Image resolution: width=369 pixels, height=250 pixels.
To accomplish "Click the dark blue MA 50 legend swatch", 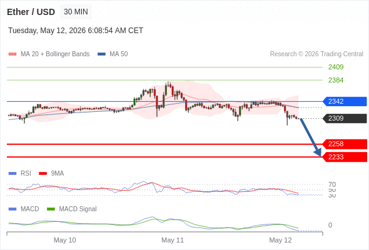I will click(101, 54).
